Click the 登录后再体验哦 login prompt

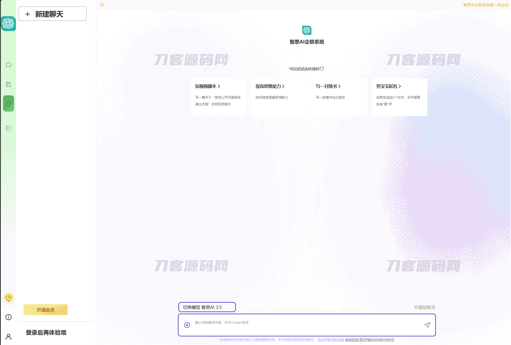pos(46,333)
